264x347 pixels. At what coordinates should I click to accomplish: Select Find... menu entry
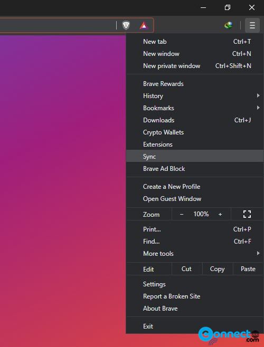[195, 241]
